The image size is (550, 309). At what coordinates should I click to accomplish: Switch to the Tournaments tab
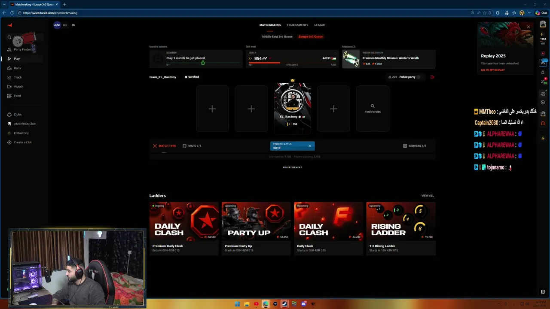[297, 25]
